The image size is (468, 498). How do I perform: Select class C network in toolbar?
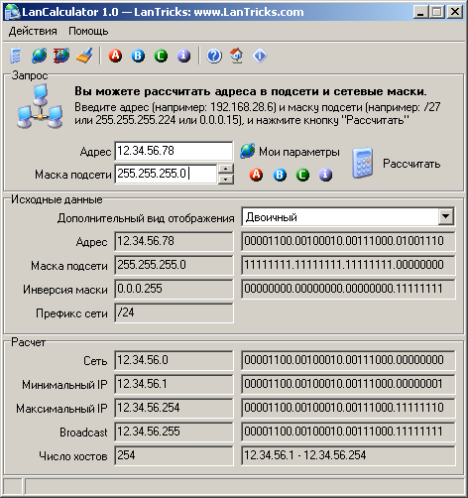click(x=161, y=56)
